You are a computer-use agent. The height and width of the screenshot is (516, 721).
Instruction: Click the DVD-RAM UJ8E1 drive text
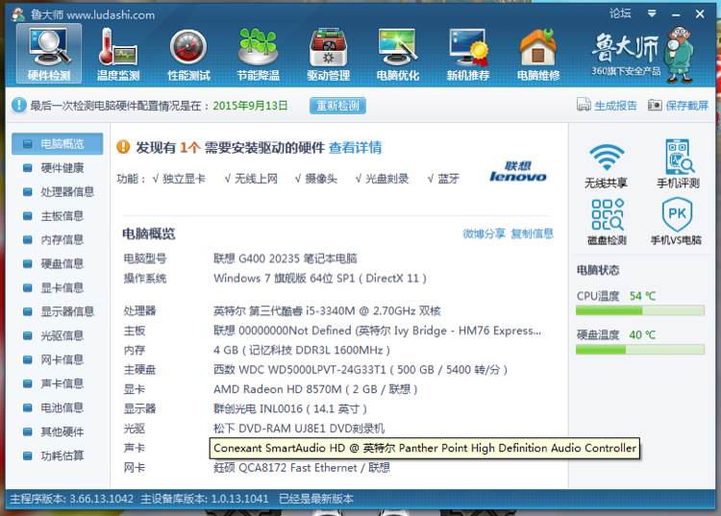click(x=299, y=429)
